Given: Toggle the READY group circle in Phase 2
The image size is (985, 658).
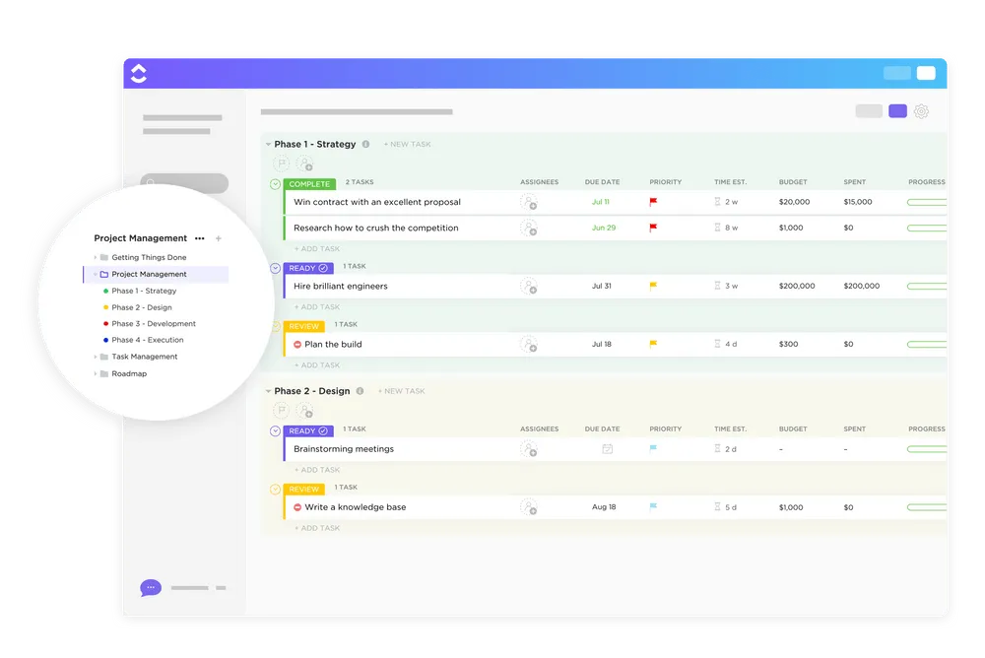Looking at the screenshot, I should click(275, 431).
